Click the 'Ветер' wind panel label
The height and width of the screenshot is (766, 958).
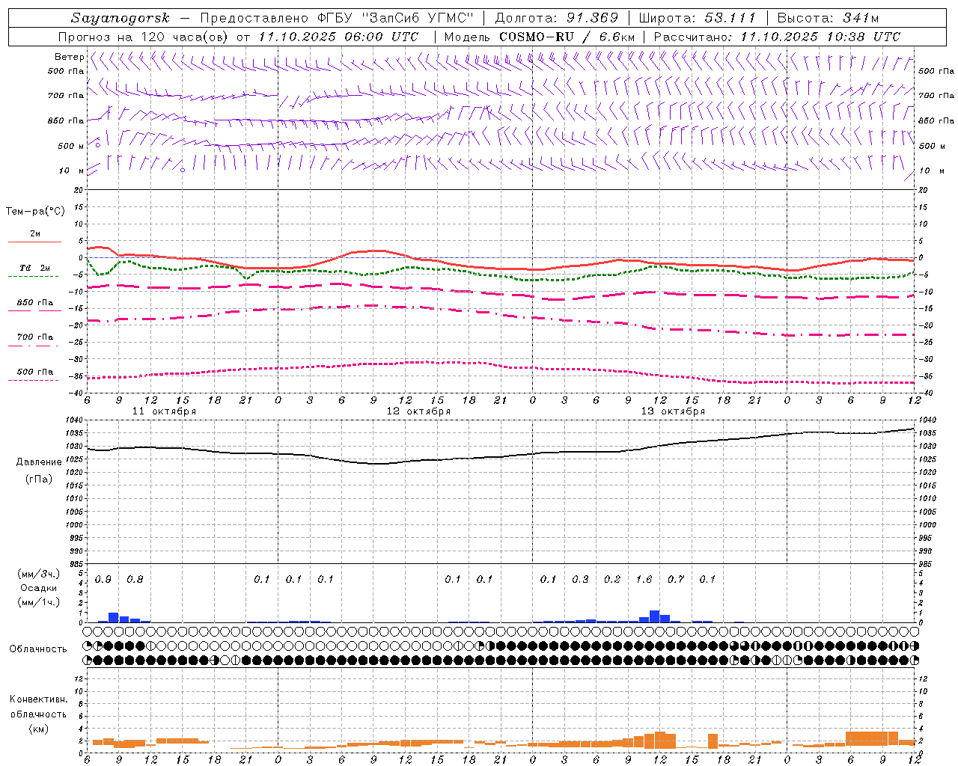pos(69,57)
